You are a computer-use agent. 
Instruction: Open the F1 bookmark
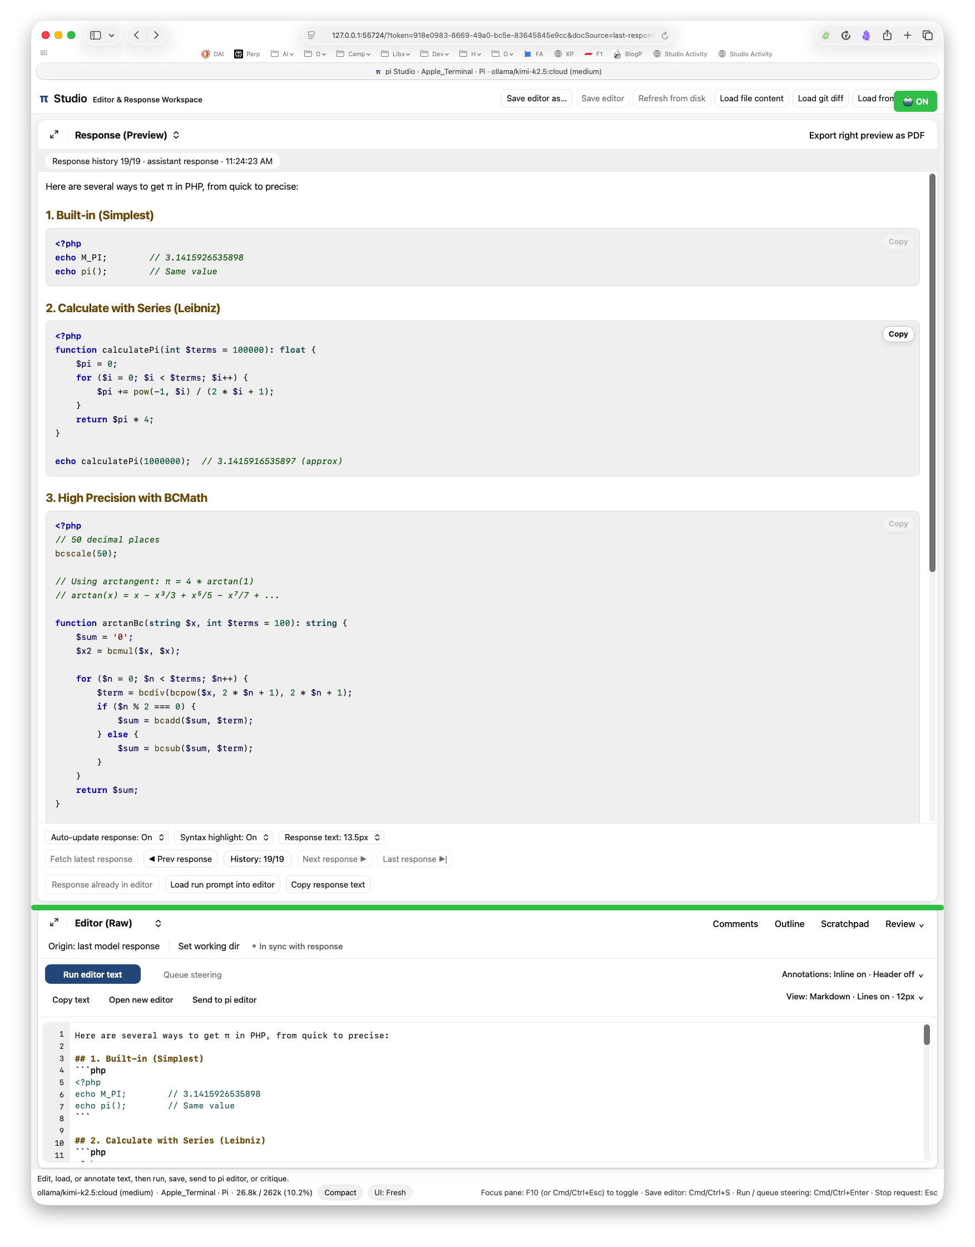pos(593,54)
